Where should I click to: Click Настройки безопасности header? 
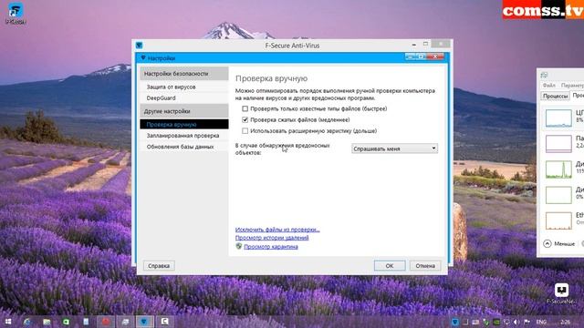point(184,74)
